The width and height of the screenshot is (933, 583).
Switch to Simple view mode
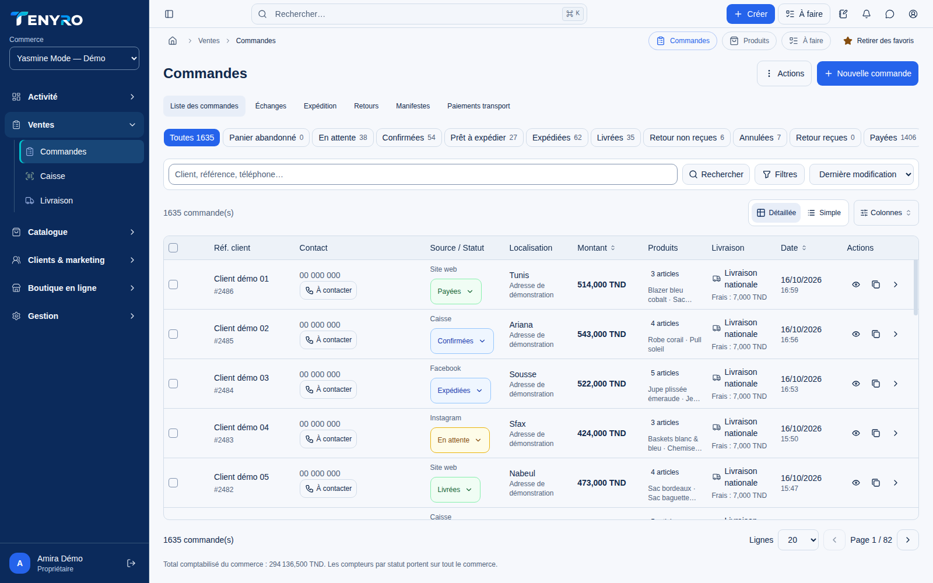pyautogui.click(x=824, y=213)
